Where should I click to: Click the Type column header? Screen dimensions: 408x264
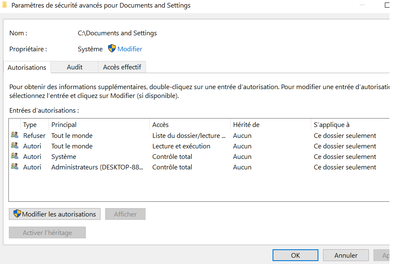click(30, 125)
